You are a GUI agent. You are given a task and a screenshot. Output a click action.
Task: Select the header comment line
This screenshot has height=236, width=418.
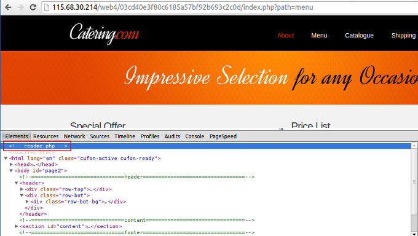[x=136, y=177]
